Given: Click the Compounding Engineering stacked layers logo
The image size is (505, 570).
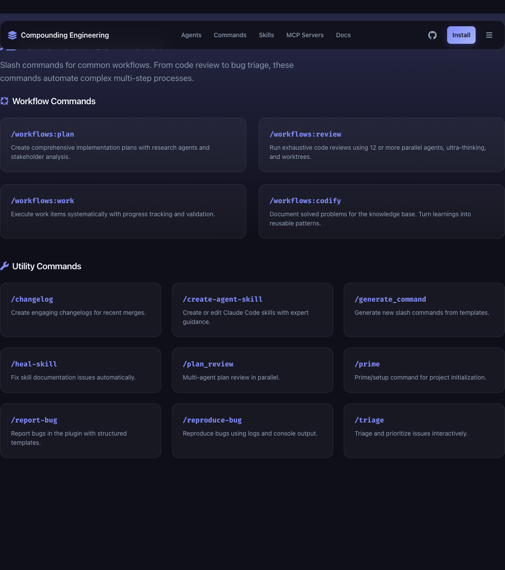Looking at the screenshot, I should 12,35.
